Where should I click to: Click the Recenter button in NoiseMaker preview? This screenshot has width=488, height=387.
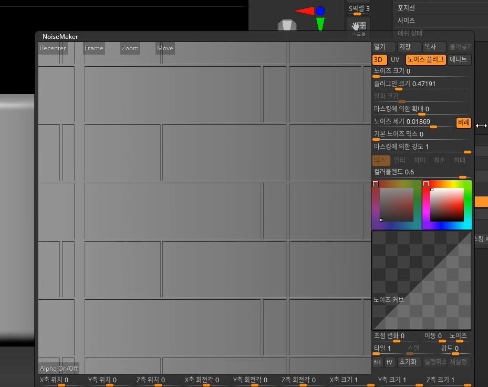coord(53,48)
